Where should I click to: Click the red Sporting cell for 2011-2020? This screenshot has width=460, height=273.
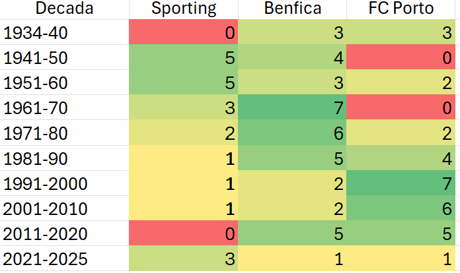click(x=183, y=233)
